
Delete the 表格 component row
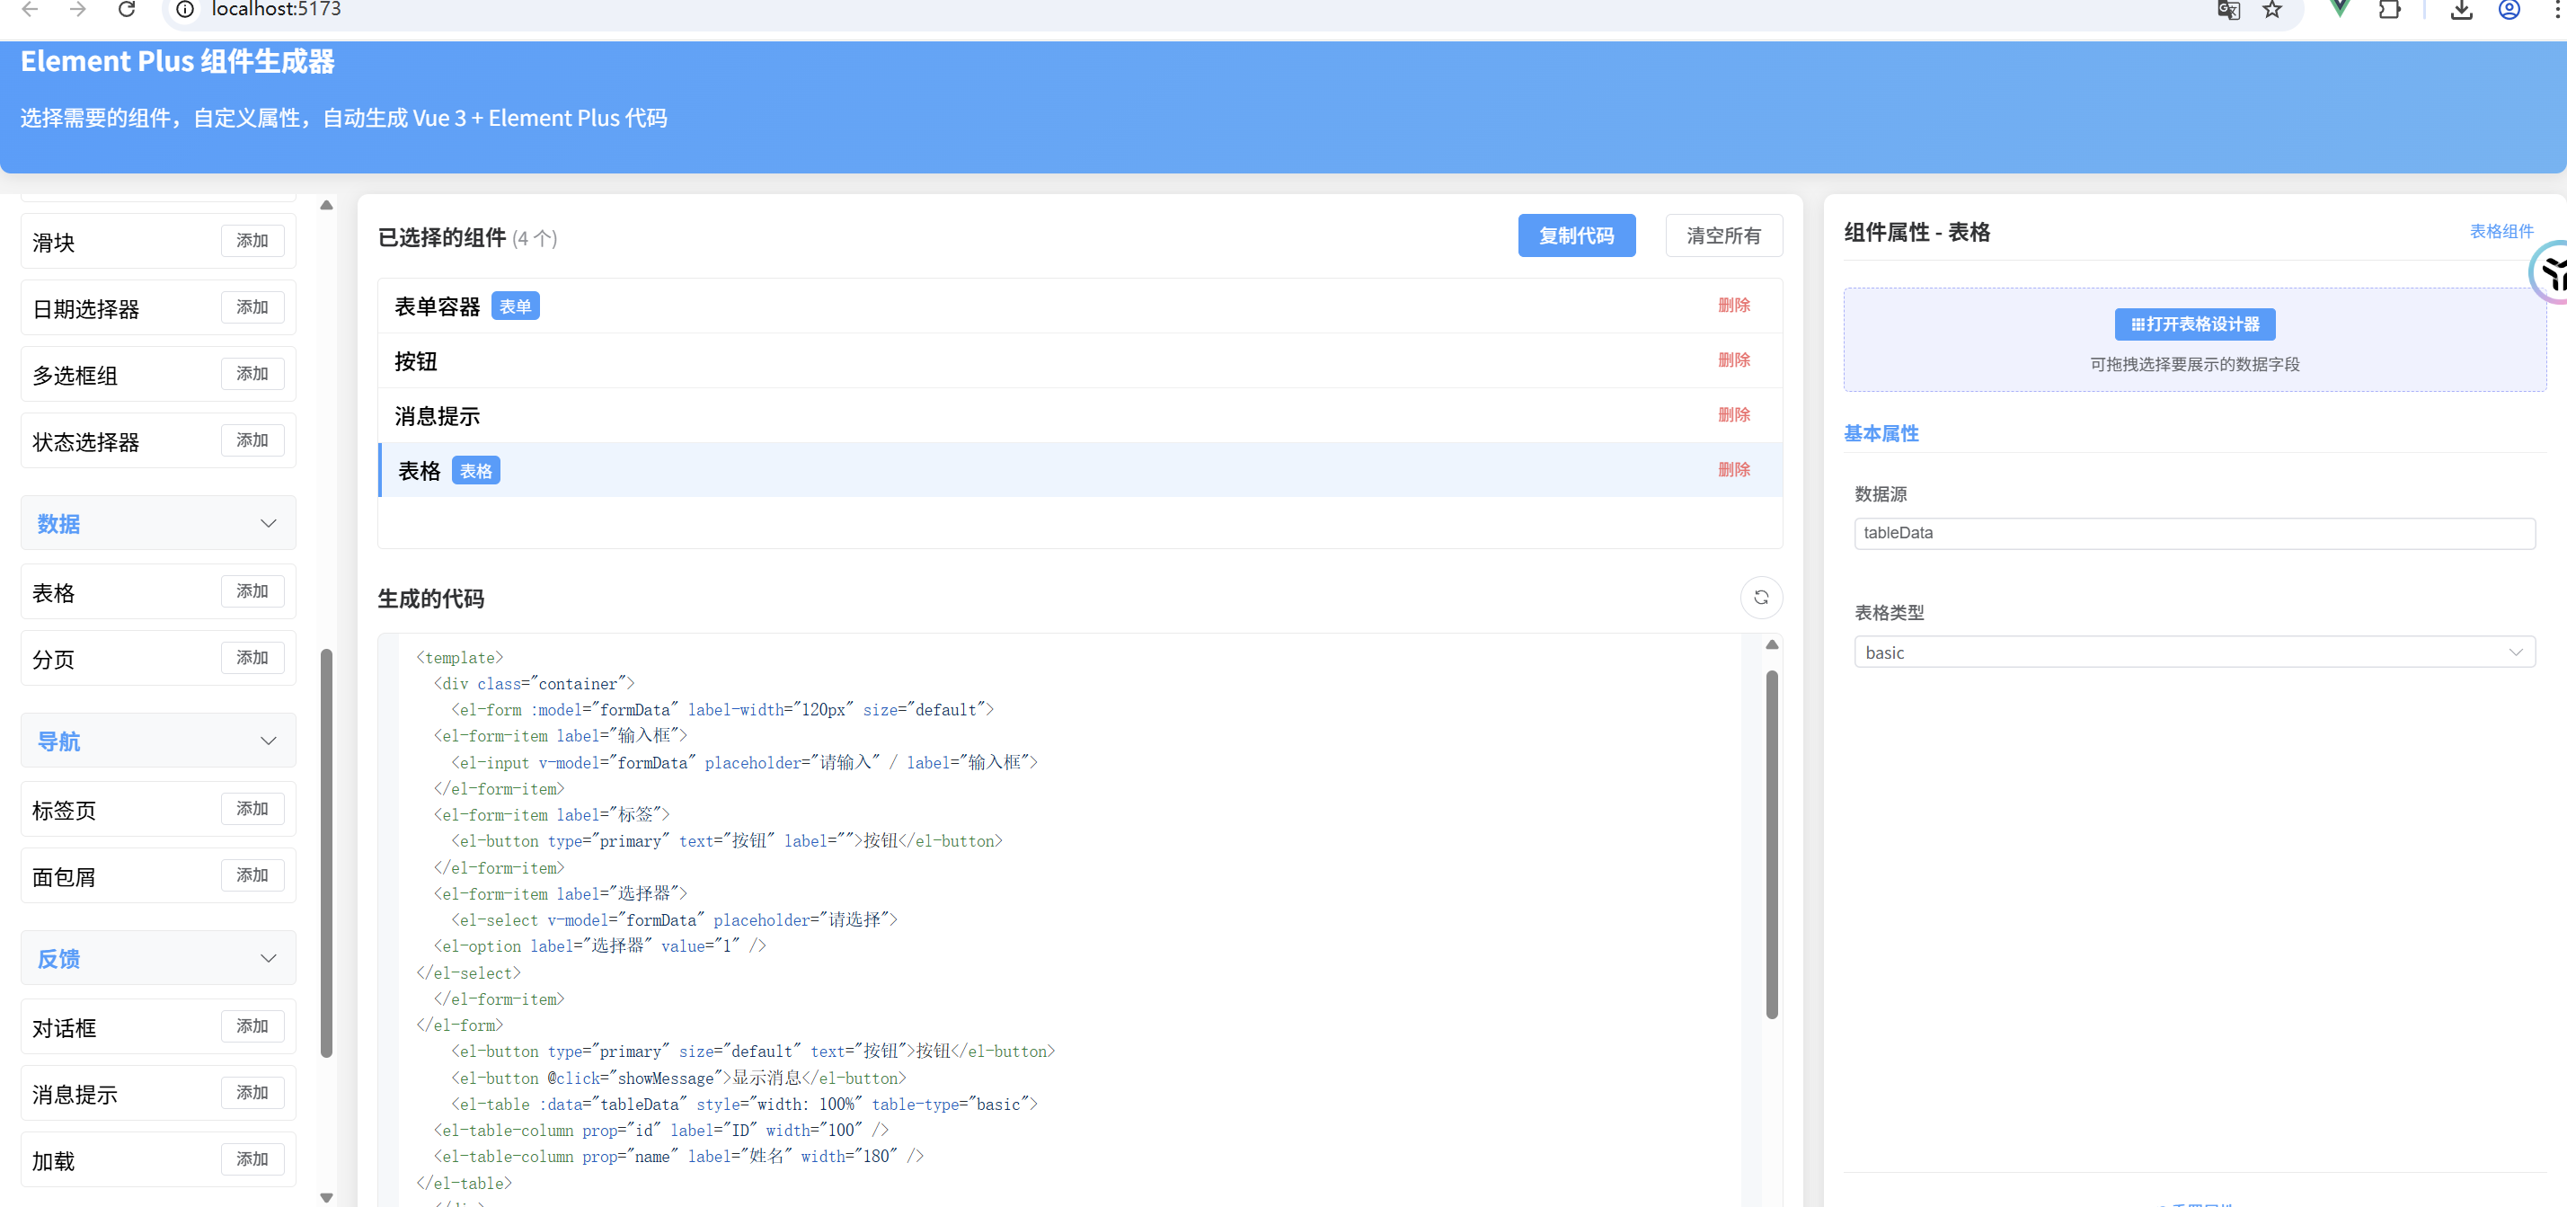pyautogui.click(x=1733, y=469)
